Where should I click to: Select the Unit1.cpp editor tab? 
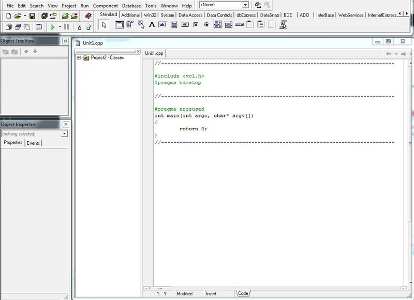click(x=154, y=53)
